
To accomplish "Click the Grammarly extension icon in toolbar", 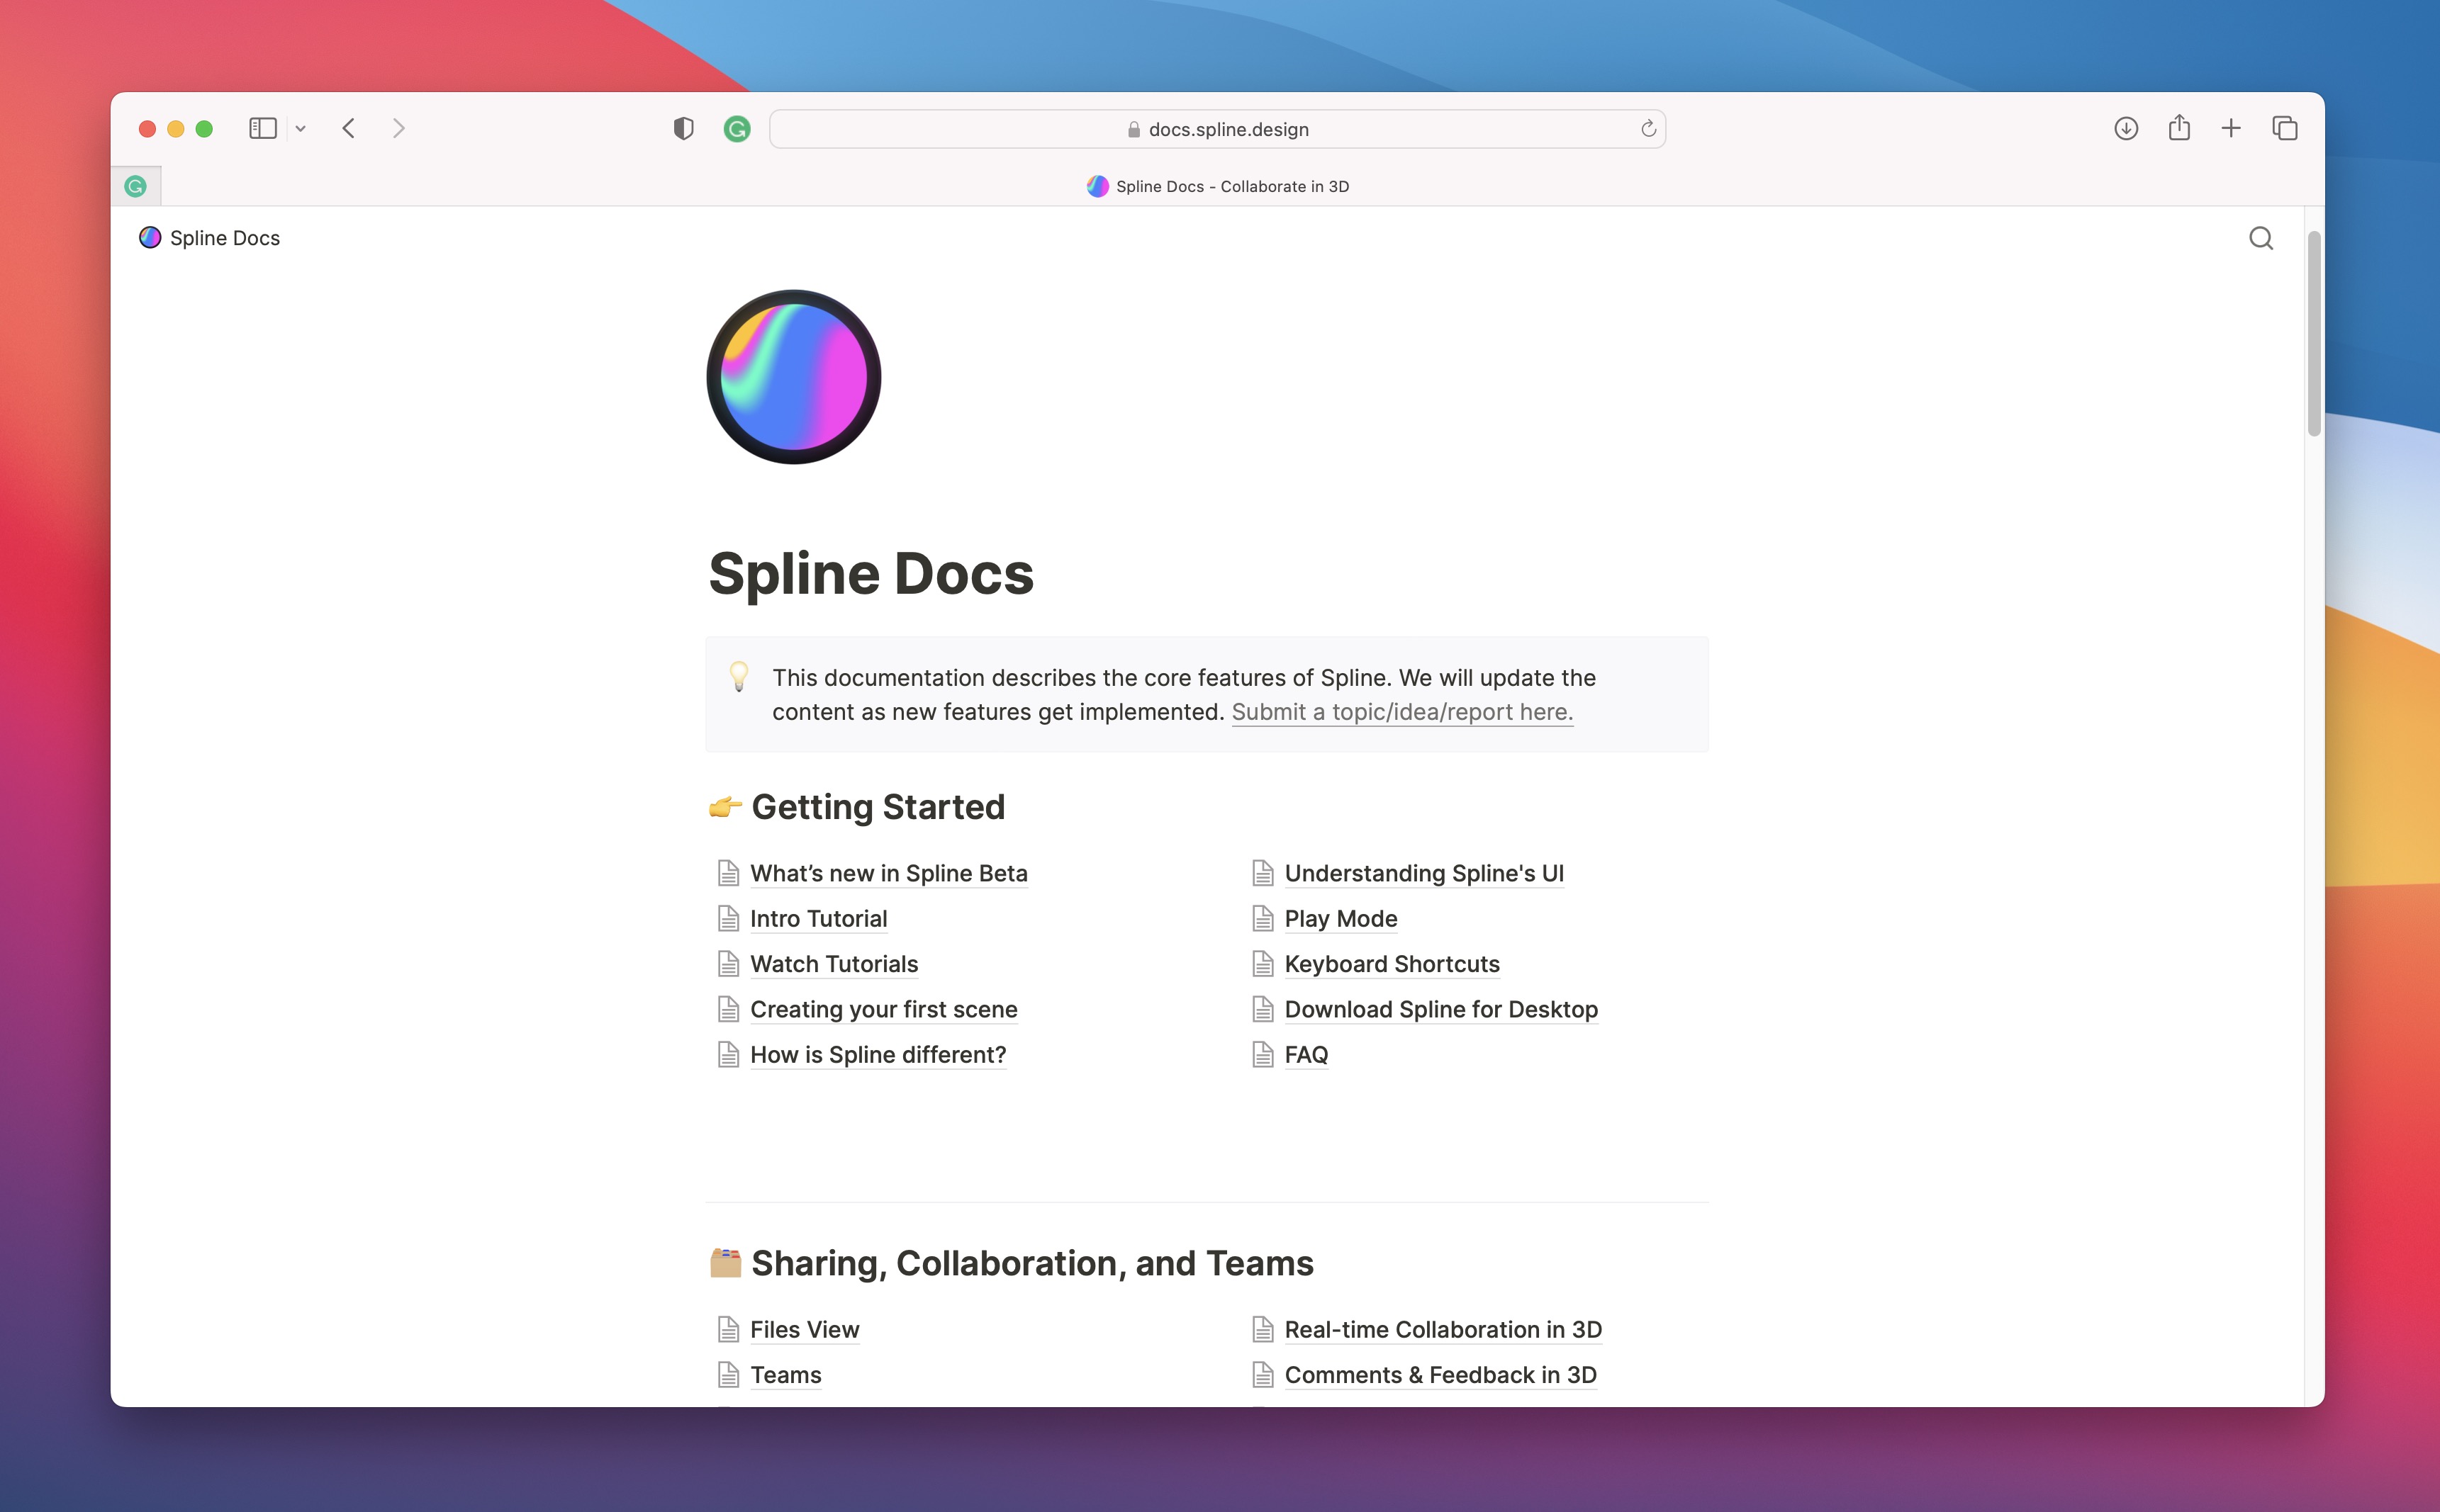I will coord(737,129).
